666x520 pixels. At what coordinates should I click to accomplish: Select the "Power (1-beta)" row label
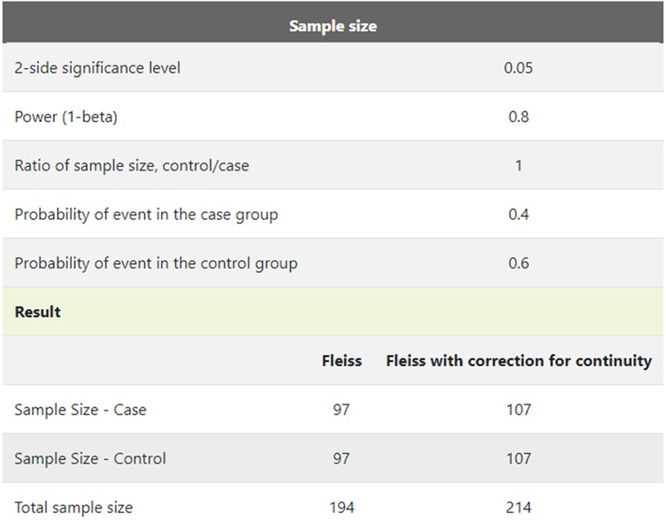pyautogui.click(x=66, y=117)
